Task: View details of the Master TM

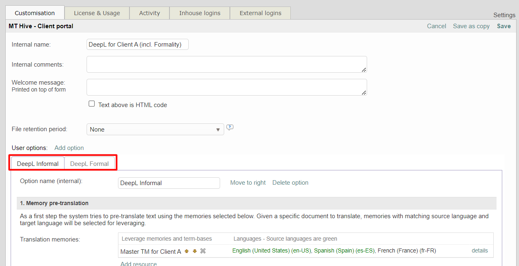Action: tap(480, 251)
